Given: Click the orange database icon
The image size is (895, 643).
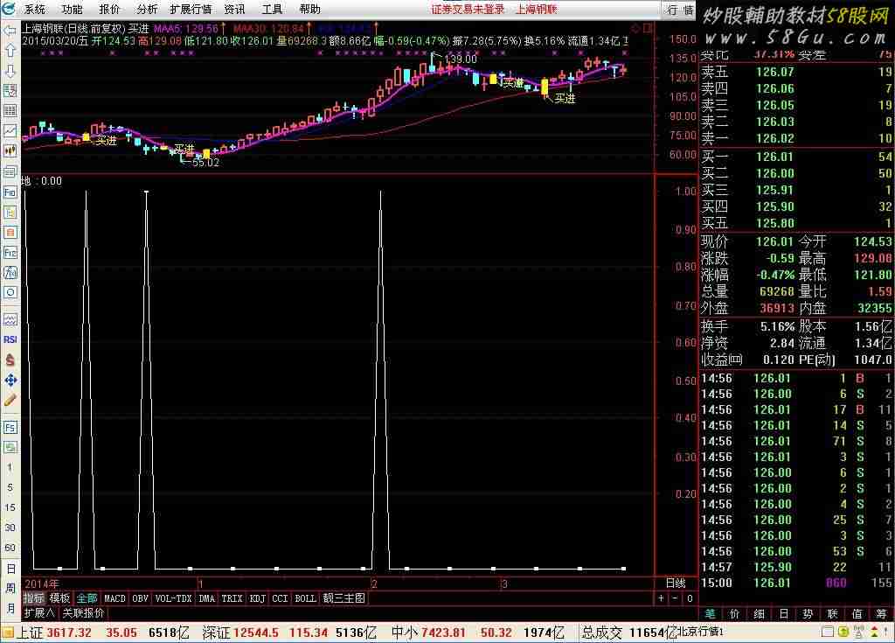Looking at the screenshot, I should (10, 232).
